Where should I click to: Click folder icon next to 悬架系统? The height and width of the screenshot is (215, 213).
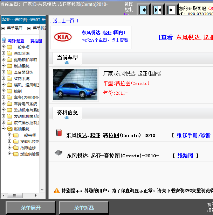(x=9, y=53)
